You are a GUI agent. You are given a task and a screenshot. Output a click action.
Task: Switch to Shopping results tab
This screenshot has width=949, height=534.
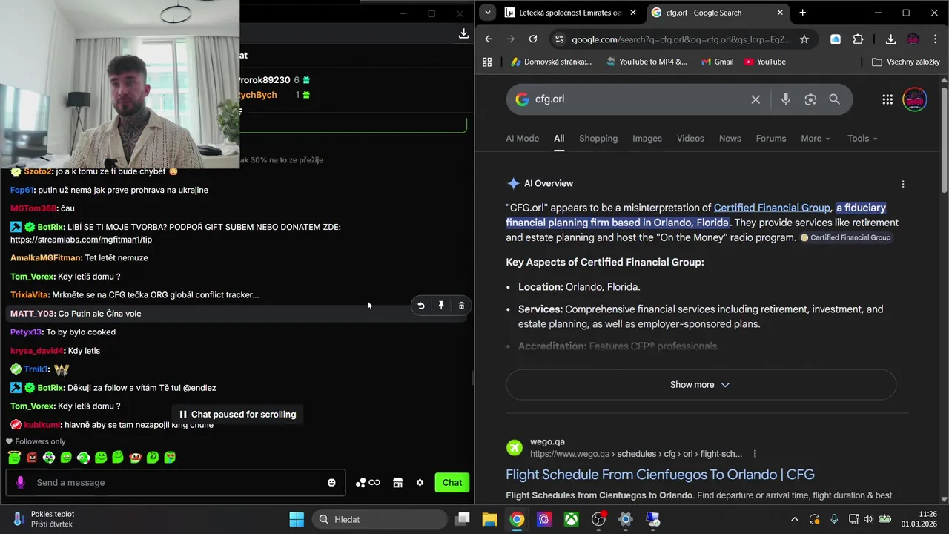tap(598, 139)
